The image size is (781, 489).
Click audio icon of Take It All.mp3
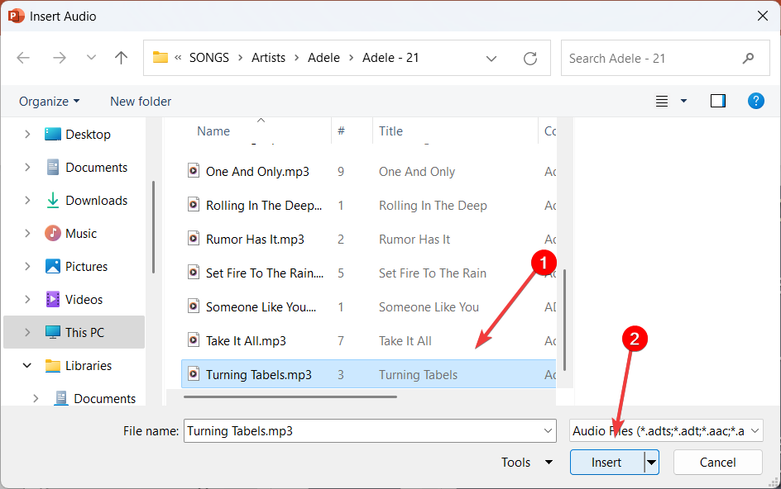pos(194,340)
